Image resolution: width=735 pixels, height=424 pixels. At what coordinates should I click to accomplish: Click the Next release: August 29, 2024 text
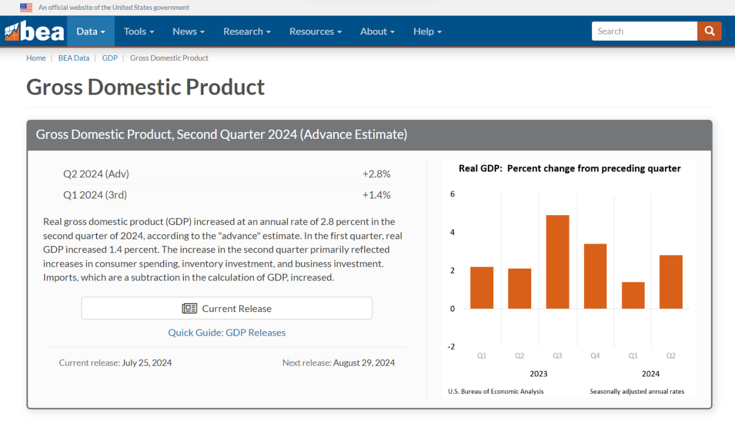tap(339, 363)
